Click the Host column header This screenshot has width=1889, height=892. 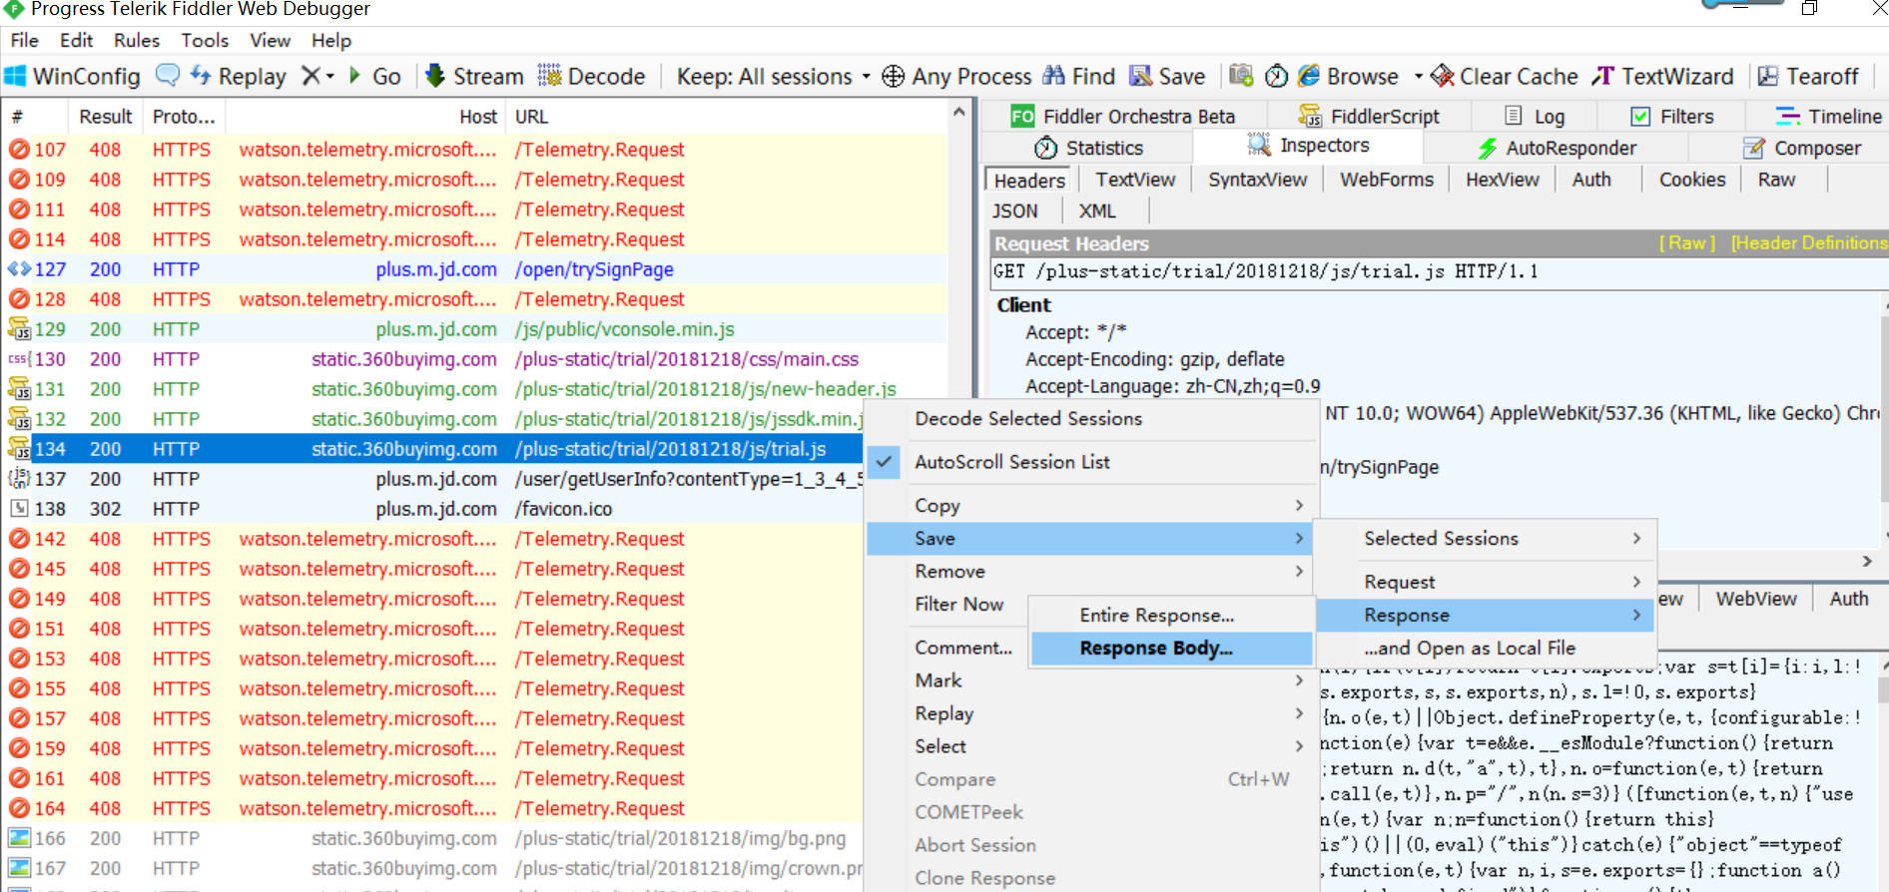pyautogui.click(x=365, y=117)
